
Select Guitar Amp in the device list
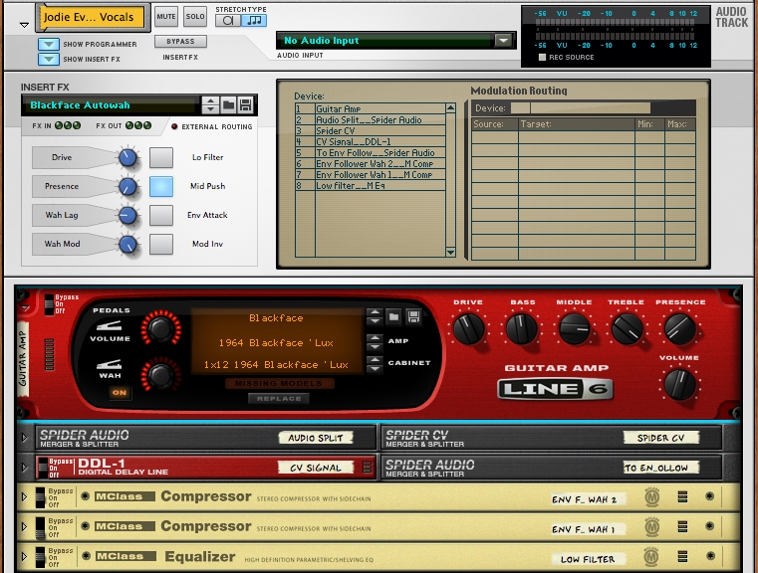pos(371,109)
